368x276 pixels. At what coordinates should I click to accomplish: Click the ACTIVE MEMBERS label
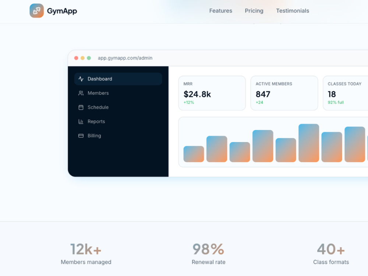pyautogui.click(x=274, y=84)
